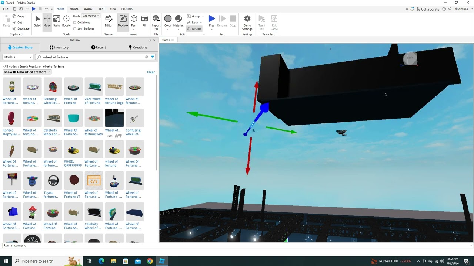The image size is (474, 266).
Task: Enable the Join Surfaces checkbox
Action: pos(75,28)
